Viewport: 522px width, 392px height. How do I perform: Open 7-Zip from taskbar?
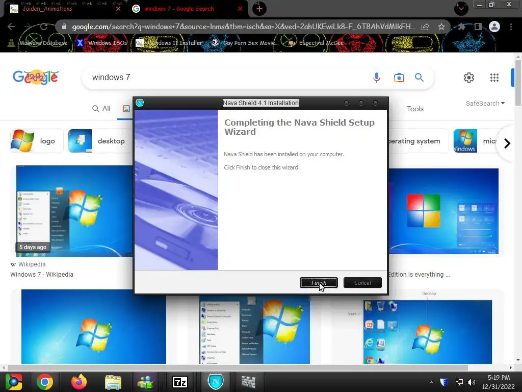(x=180, y=382)
